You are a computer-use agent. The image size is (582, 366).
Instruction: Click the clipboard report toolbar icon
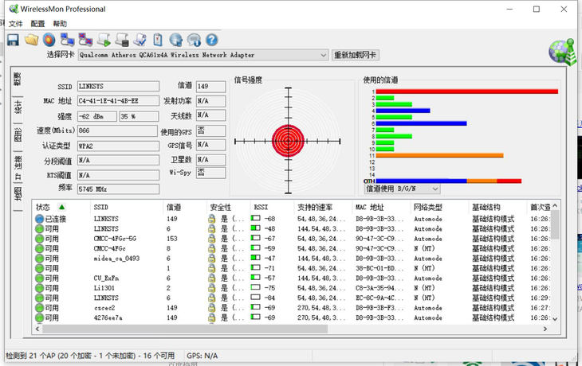click(x=158, y=40)
